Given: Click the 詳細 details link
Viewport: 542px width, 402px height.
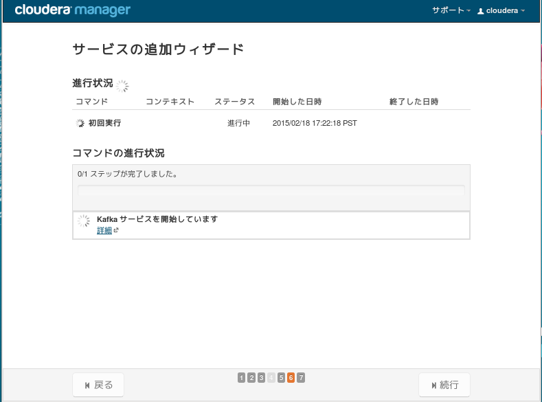Looking at the screenshot, I should (x=104, y=230).
